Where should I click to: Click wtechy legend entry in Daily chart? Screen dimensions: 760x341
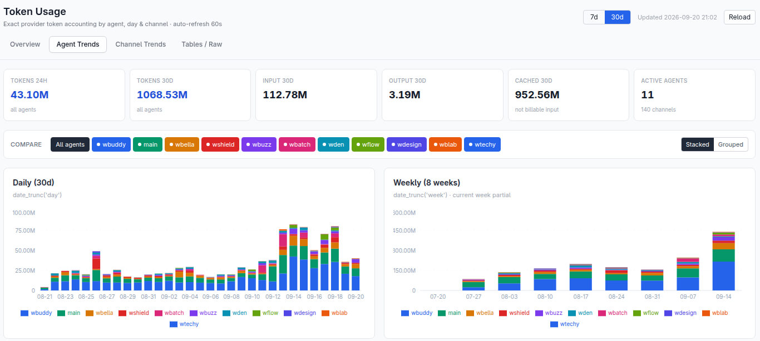tap(184, 324)
